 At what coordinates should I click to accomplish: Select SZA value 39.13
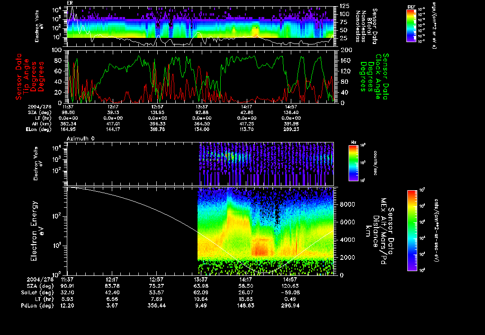click(113, 113)
